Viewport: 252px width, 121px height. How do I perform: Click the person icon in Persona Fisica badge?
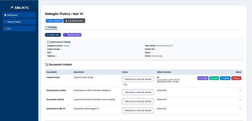click(66, 35)
